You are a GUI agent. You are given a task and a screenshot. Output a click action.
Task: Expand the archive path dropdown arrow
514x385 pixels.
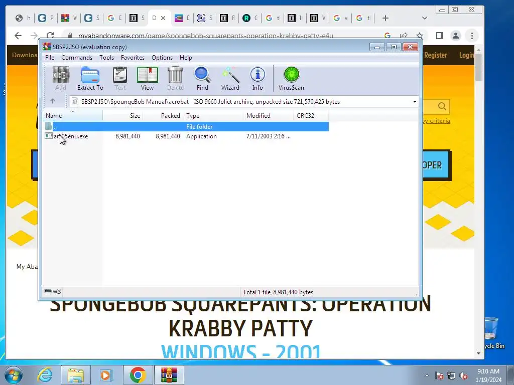415,101
